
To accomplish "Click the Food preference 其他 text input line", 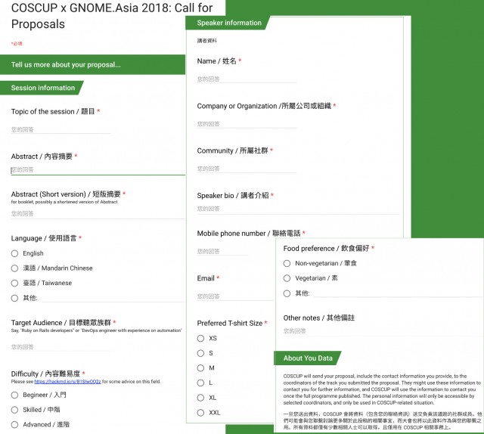I will coord(398,293).
